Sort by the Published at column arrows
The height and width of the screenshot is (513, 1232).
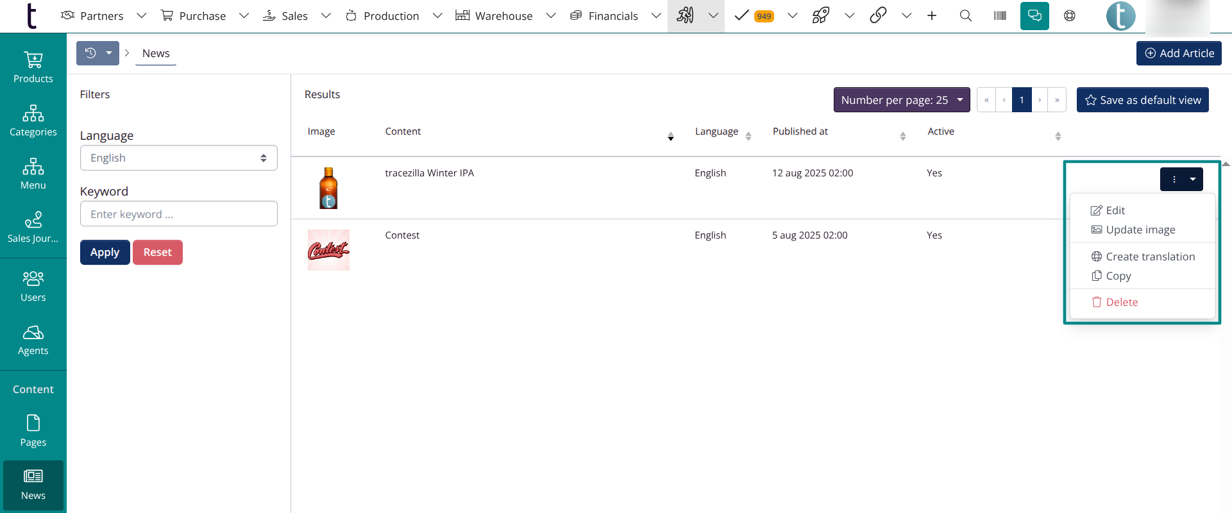903,136
